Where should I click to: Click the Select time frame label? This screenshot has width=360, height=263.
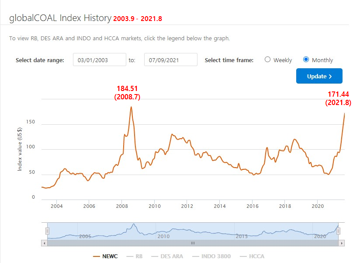[x=229, y=60]
